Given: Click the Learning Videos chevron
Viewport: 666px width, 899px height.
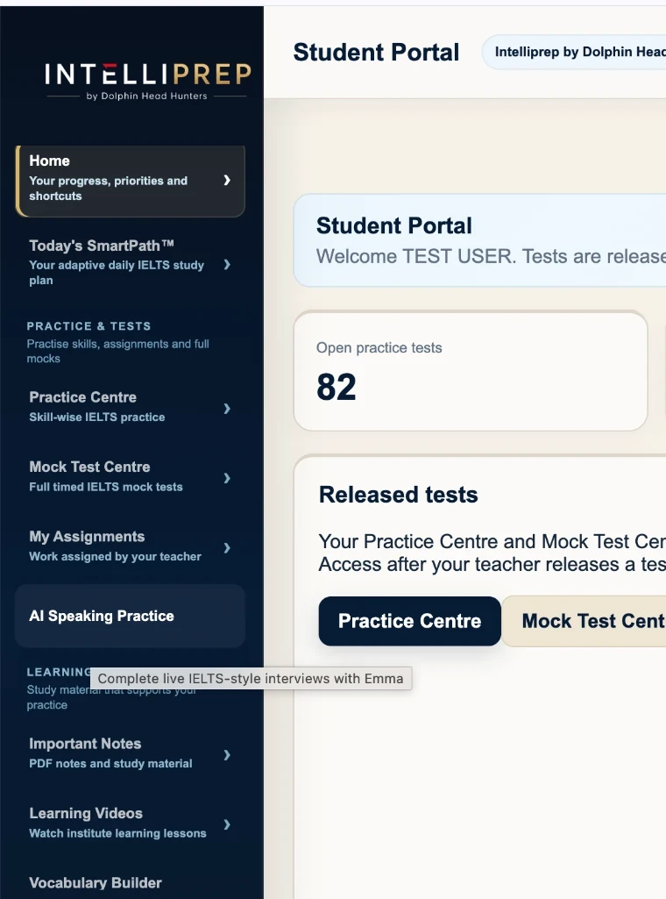Looking at the screenshot, I should tap(227, 824).
